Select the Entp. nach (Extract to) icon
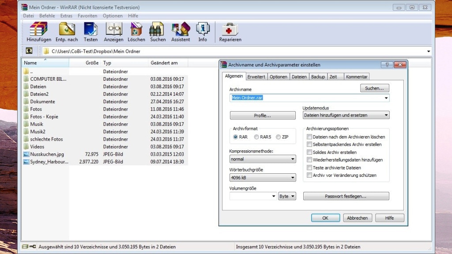The image size is (452, 254). pyautogui.click(x=67, y=29)
